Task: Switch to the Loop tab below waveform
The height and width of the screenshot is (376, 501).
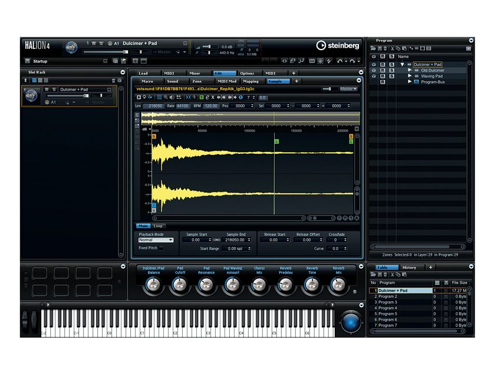Action: (158, 226)
